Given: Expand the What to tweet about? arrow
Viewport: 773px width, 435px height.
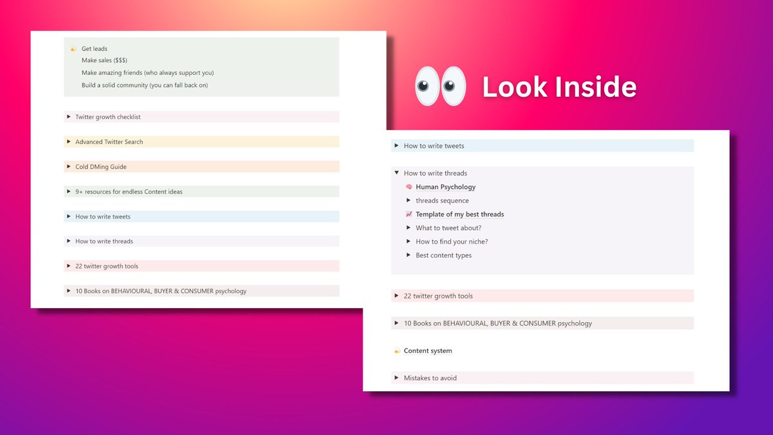Looking at the screenshot, I should 408,228.
